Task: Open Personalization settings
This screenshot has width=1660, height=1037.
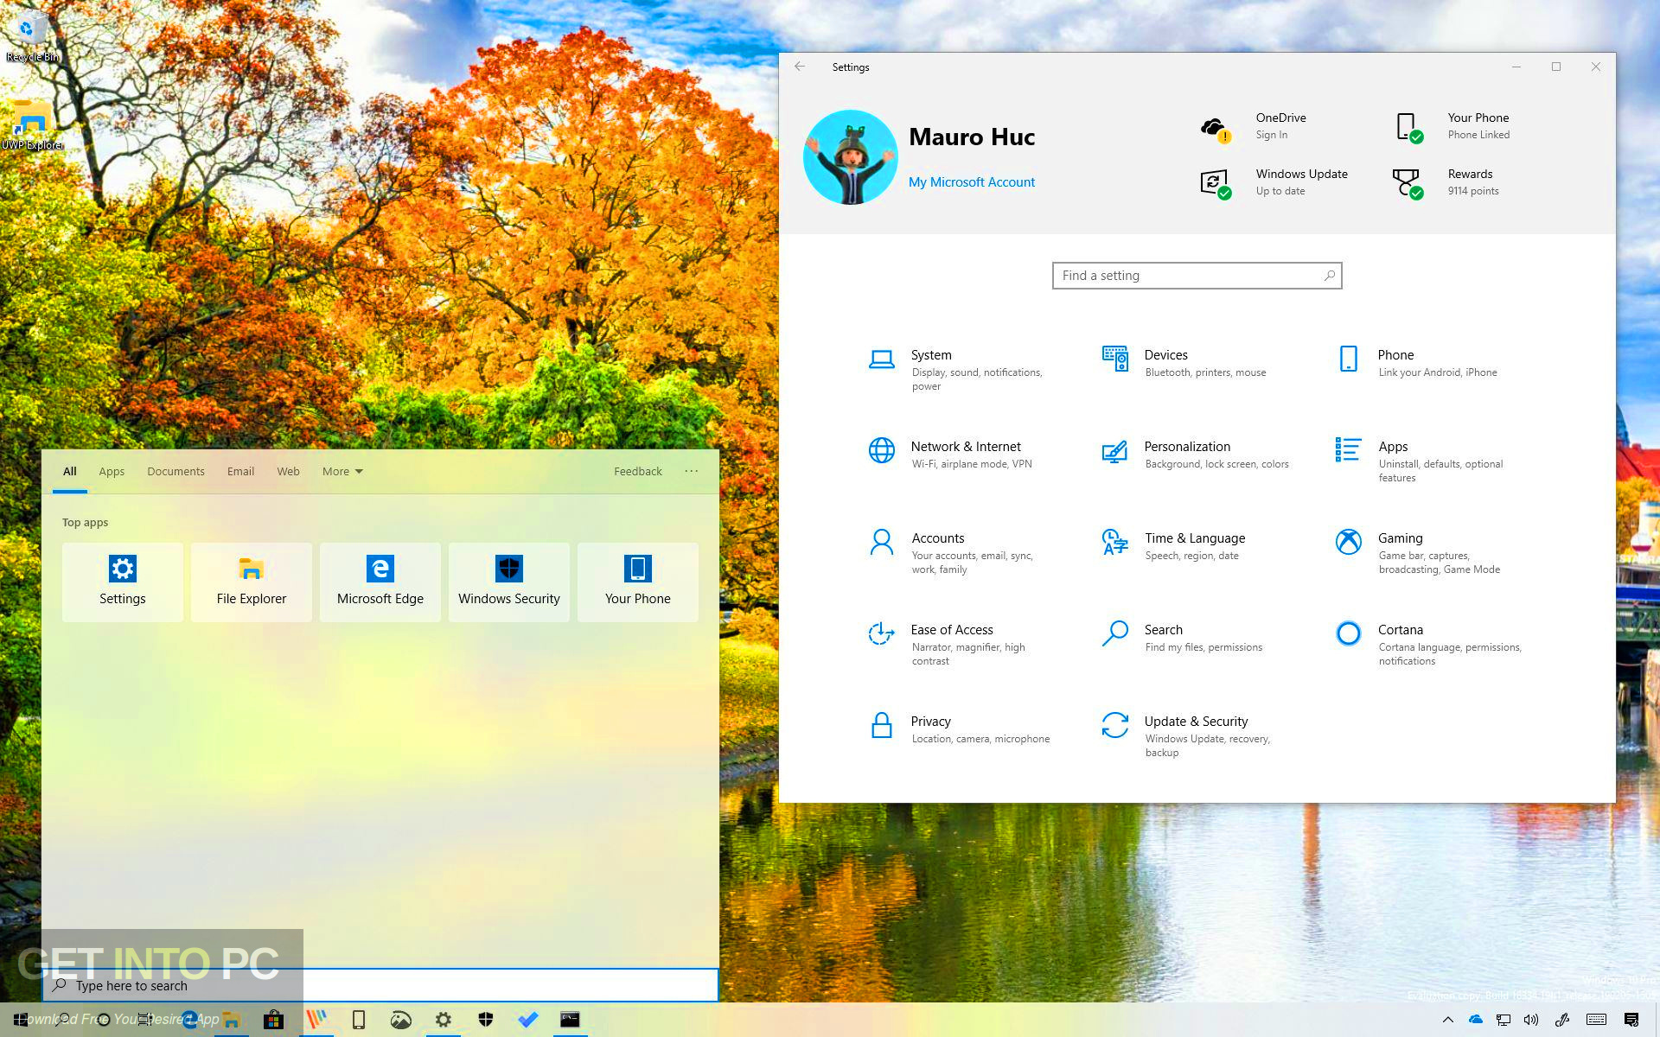Action: (1197, 455)
